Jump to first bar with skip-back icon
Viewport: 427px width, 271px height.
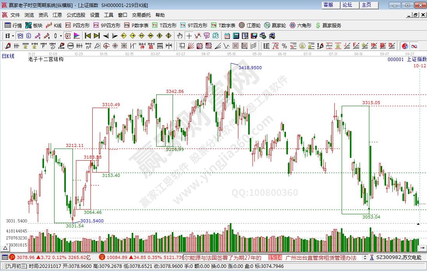88,36
